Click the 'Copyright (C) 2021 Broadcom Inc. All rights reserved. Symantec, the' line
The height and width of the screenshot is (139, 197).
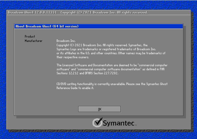(x=102, y=45)
